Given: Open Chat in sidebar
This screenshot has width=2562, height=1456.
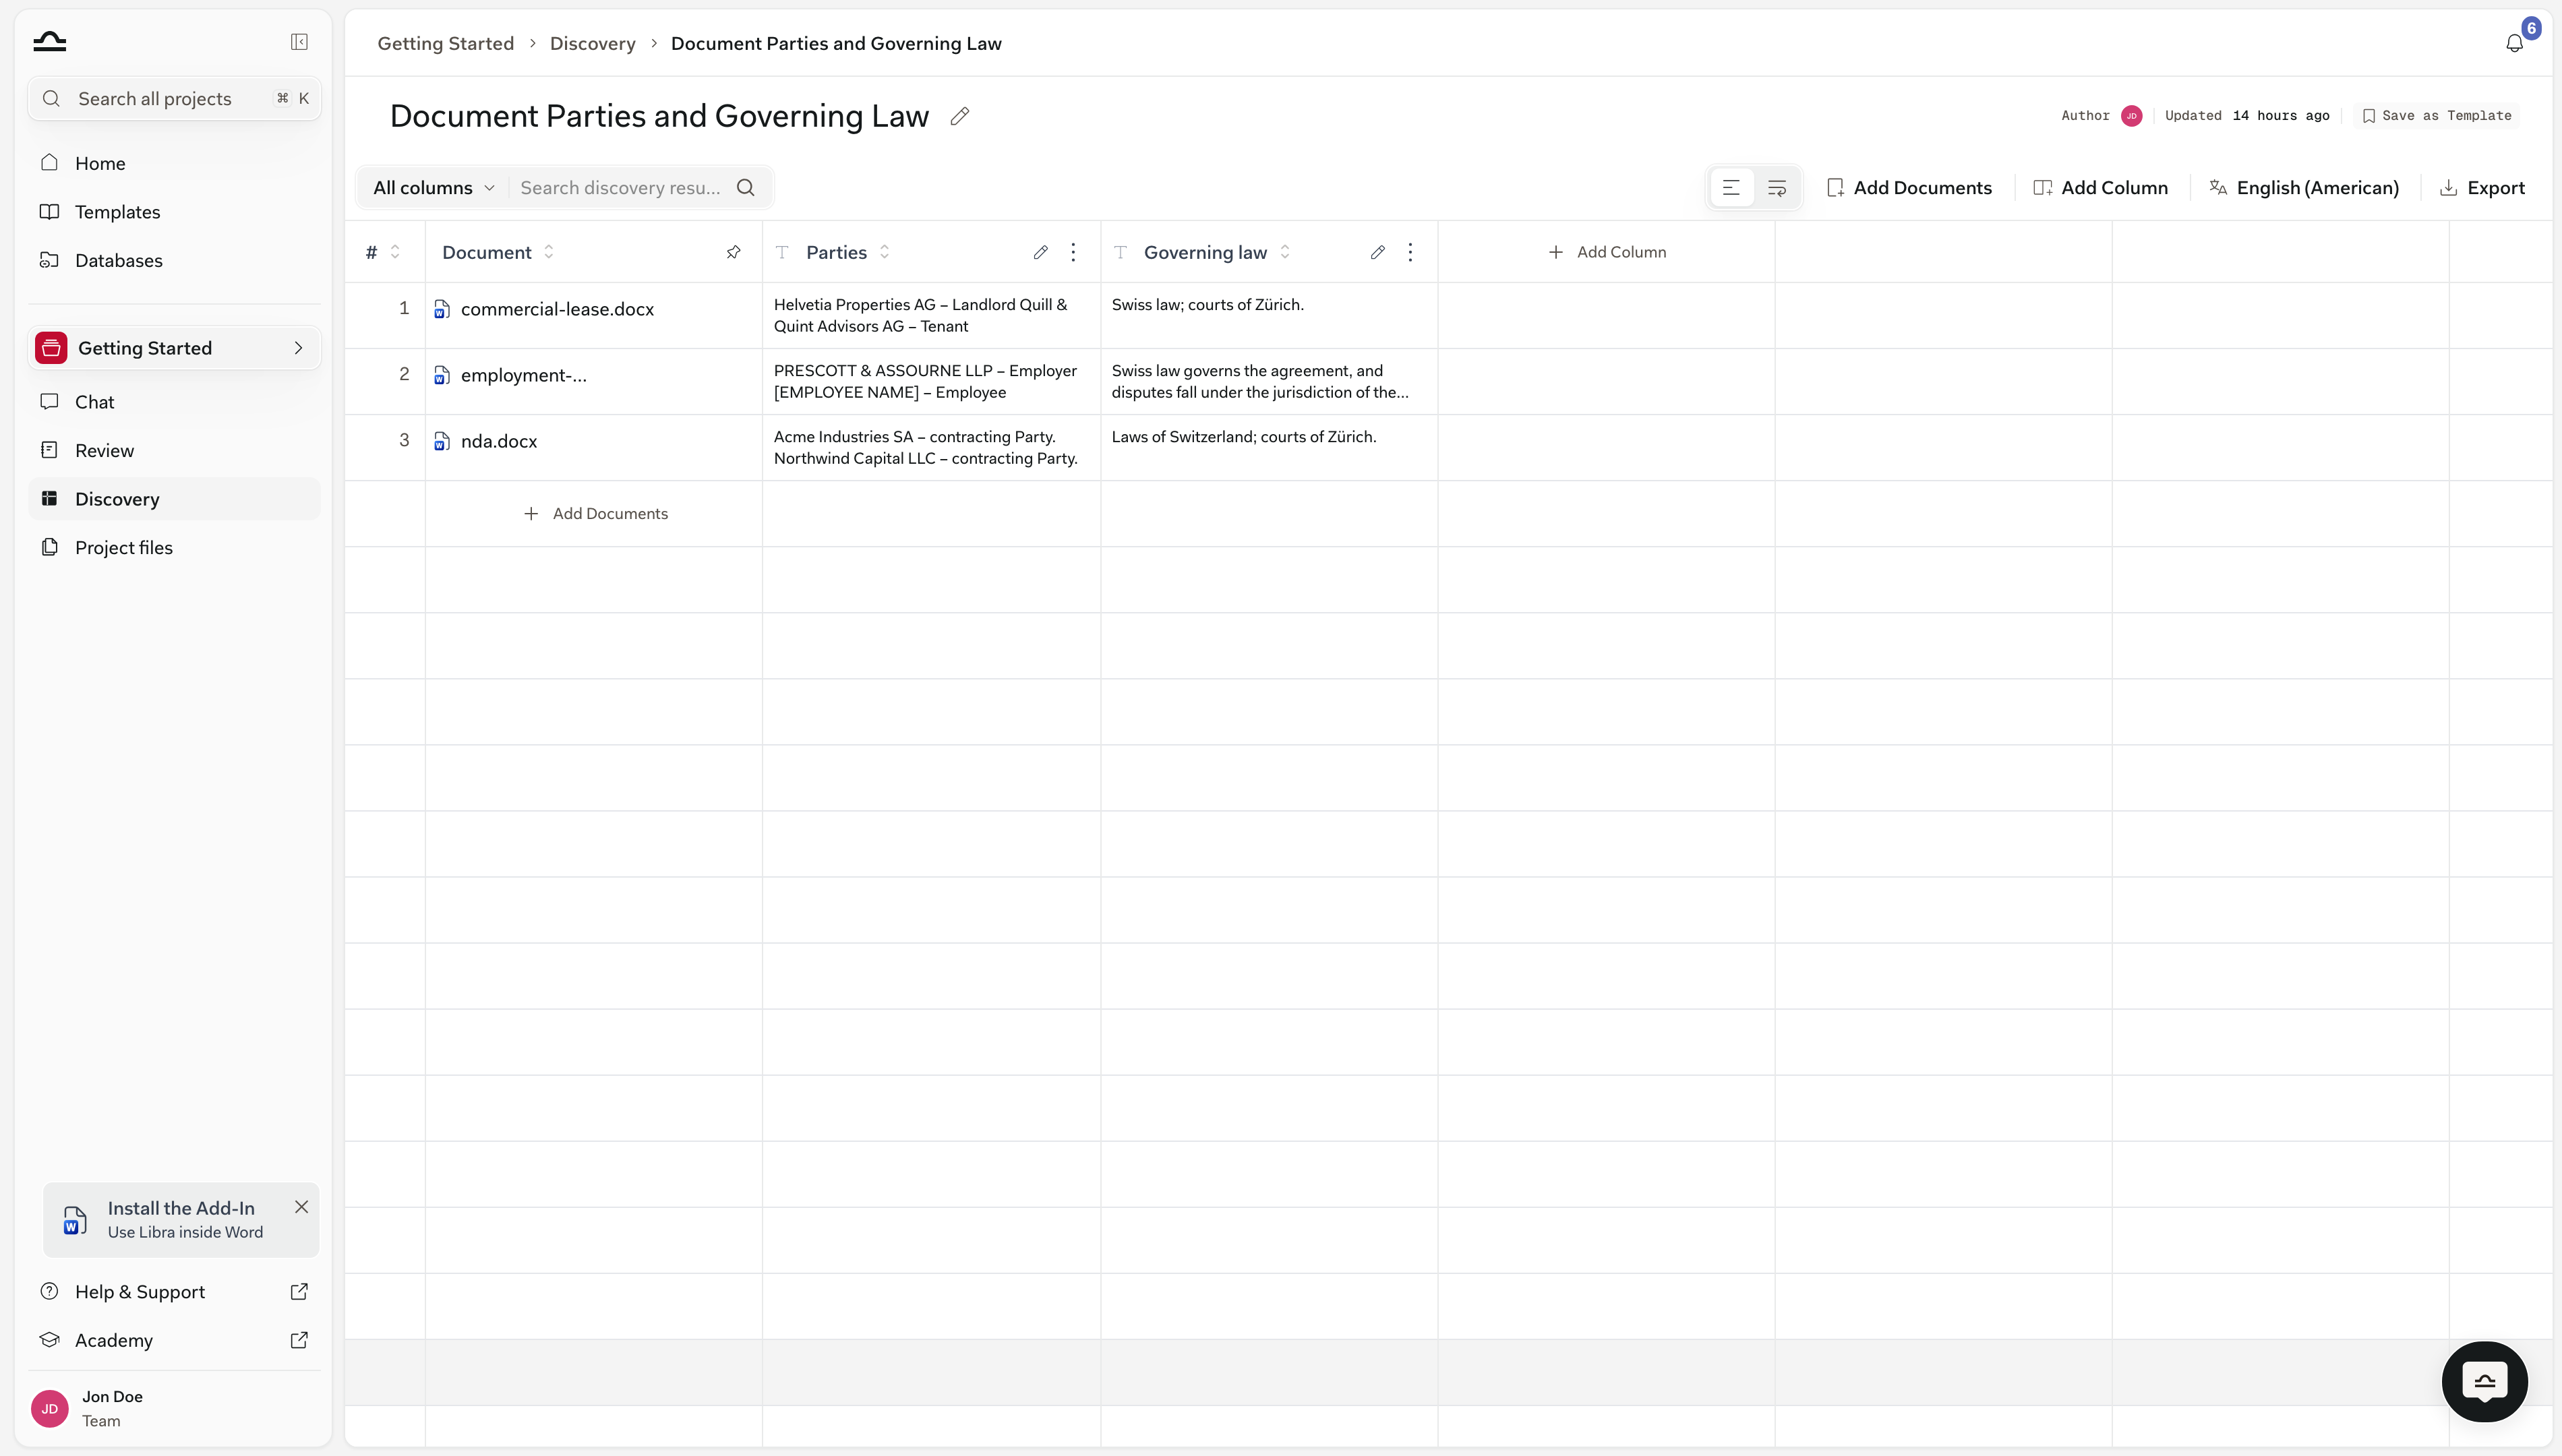Looking at the screenshot, I should 174,402.
